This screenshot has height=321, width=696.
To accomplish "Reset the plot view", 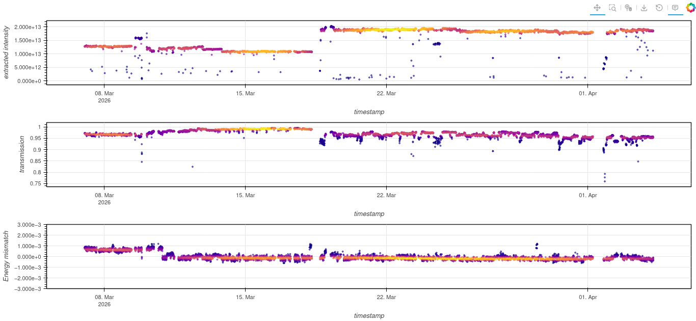I will point(659,8).
